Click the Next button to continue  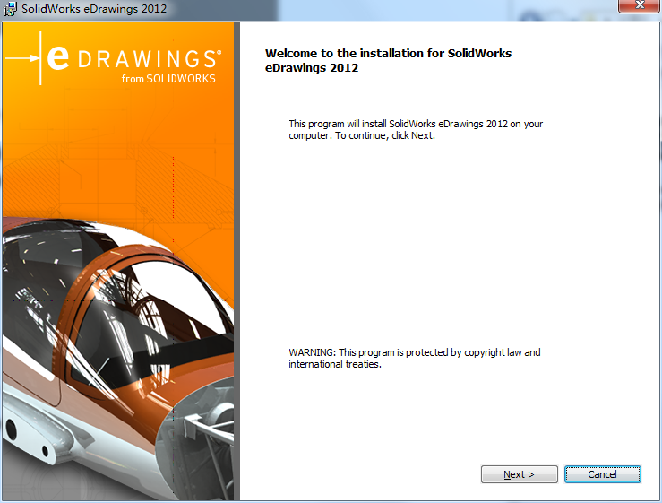click(x=519, y=474)
